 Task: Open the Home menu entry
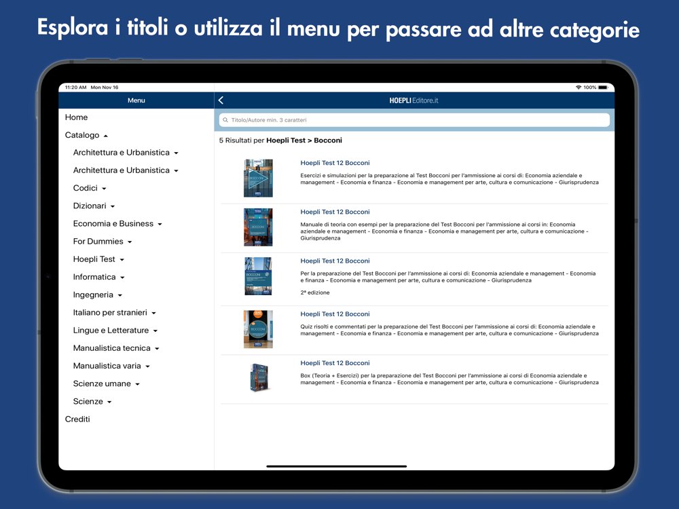[x=76, y=117]
